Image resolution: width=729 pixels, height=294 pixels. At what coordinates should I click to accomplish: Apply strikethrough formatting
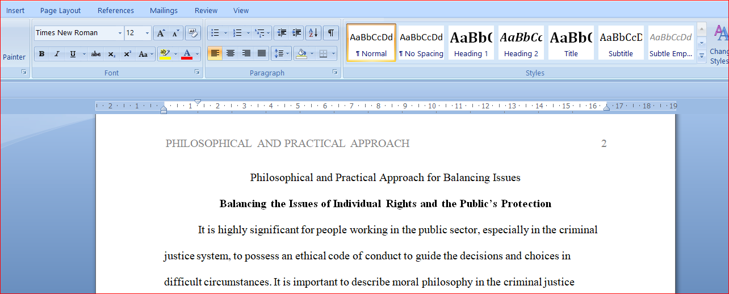click(96, 54)
